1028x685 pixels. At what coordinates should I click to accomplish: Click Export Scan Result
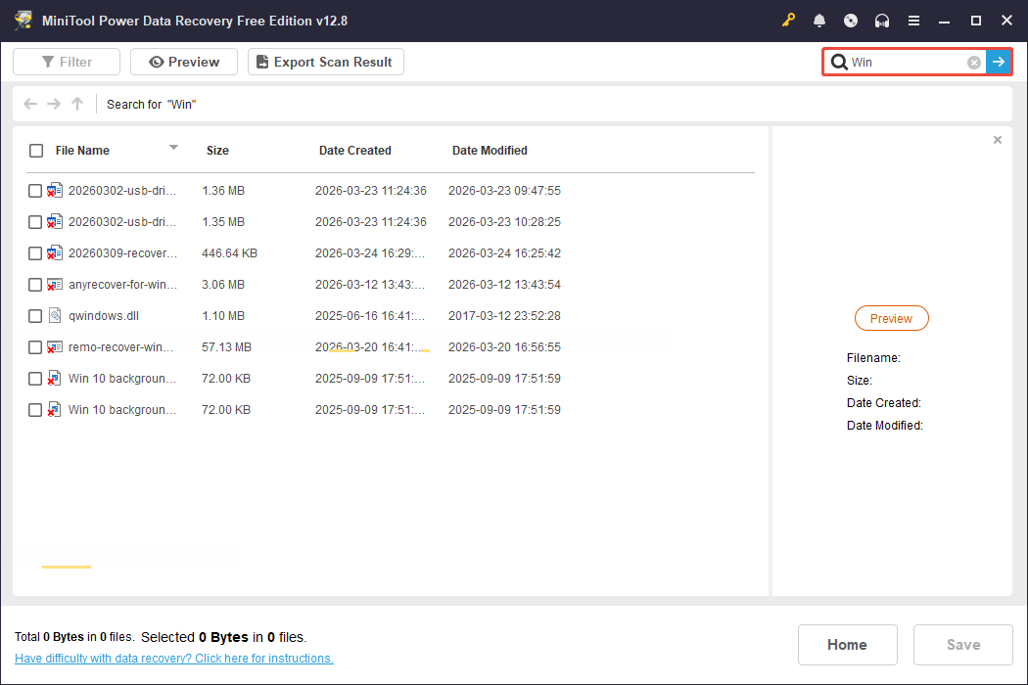325,61
